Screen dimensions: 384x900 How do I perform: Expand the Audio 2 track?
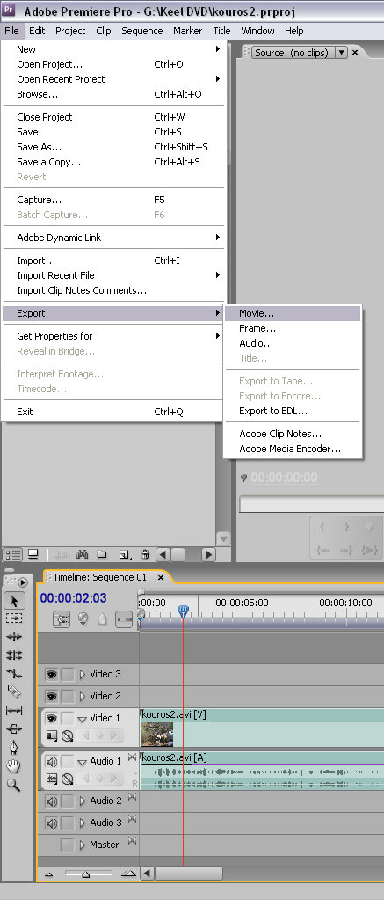tap(82, 801)
